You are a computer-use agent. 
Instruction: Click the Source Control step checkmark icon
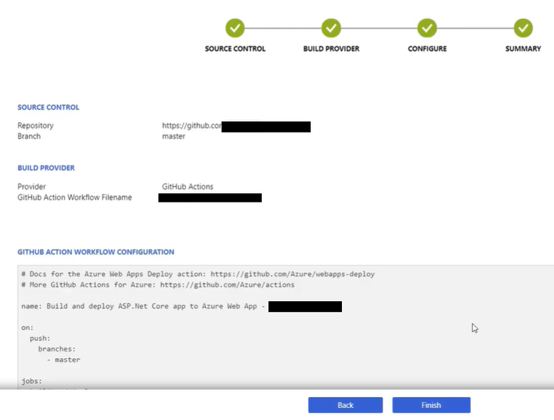click(235, 28)
